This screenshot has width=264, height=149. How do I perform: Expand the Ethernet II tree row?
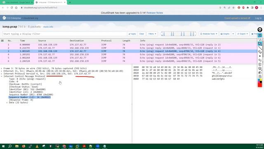pyautogui.click(x=2, y=71)
